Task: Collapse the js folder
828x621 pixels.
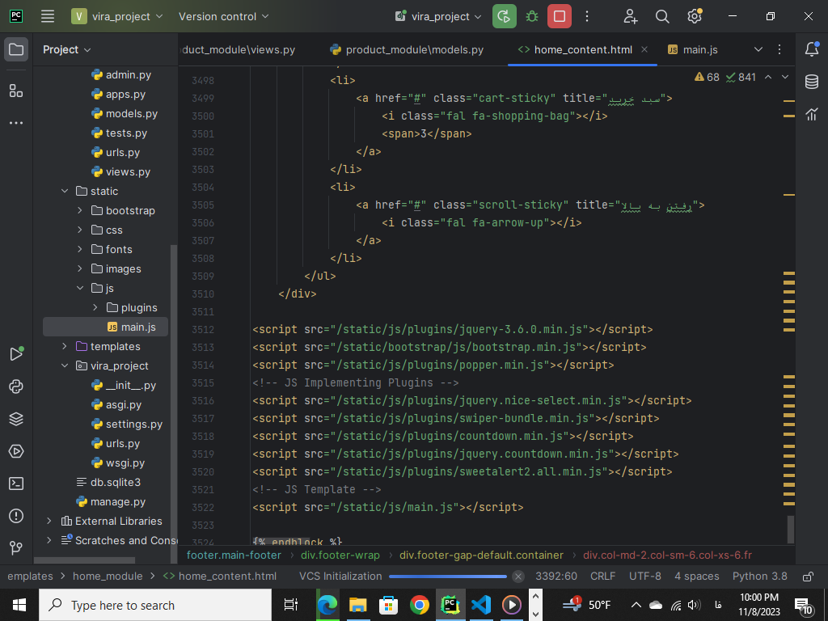Action: (x=80, y=289)
